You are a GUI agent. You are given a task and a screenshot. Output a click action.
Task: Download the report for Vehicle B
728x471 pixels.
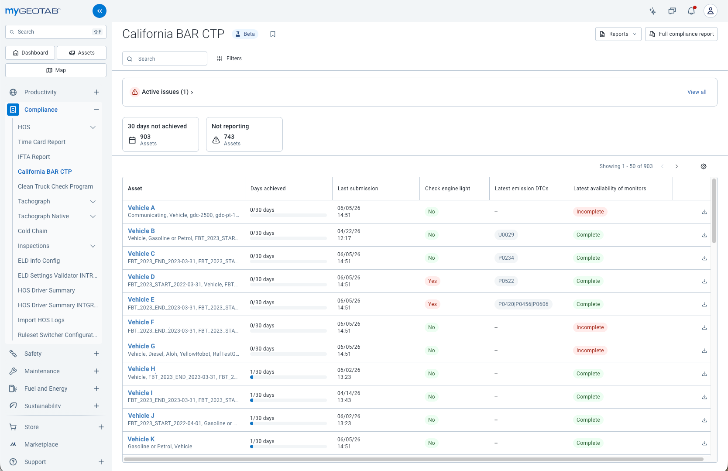pyautogui.click(x=704, y=235)
